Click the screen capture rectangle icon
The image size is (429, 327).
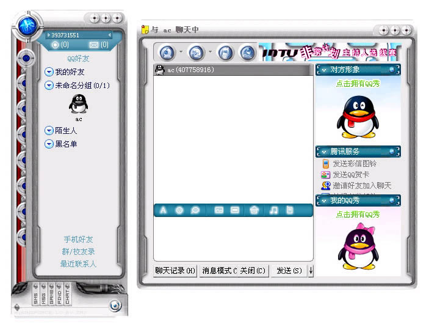[235, 210]
